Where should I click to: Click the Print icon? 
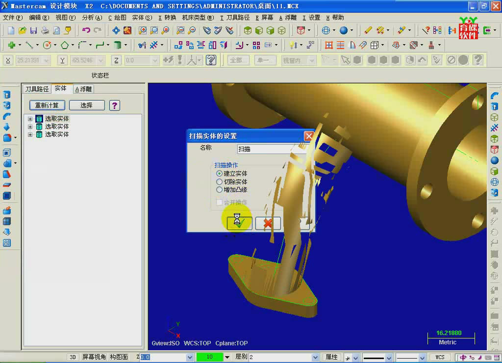click(x=45, y=30)
